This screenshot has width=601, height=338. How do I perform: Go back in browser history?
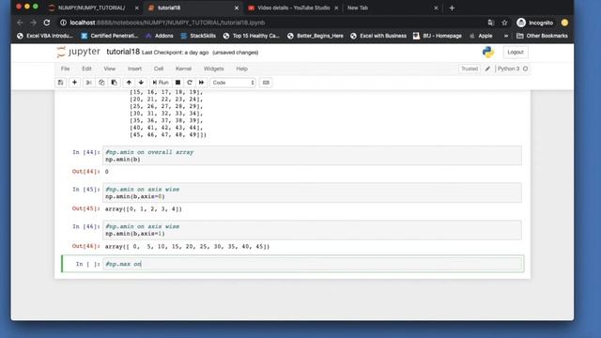20,23
